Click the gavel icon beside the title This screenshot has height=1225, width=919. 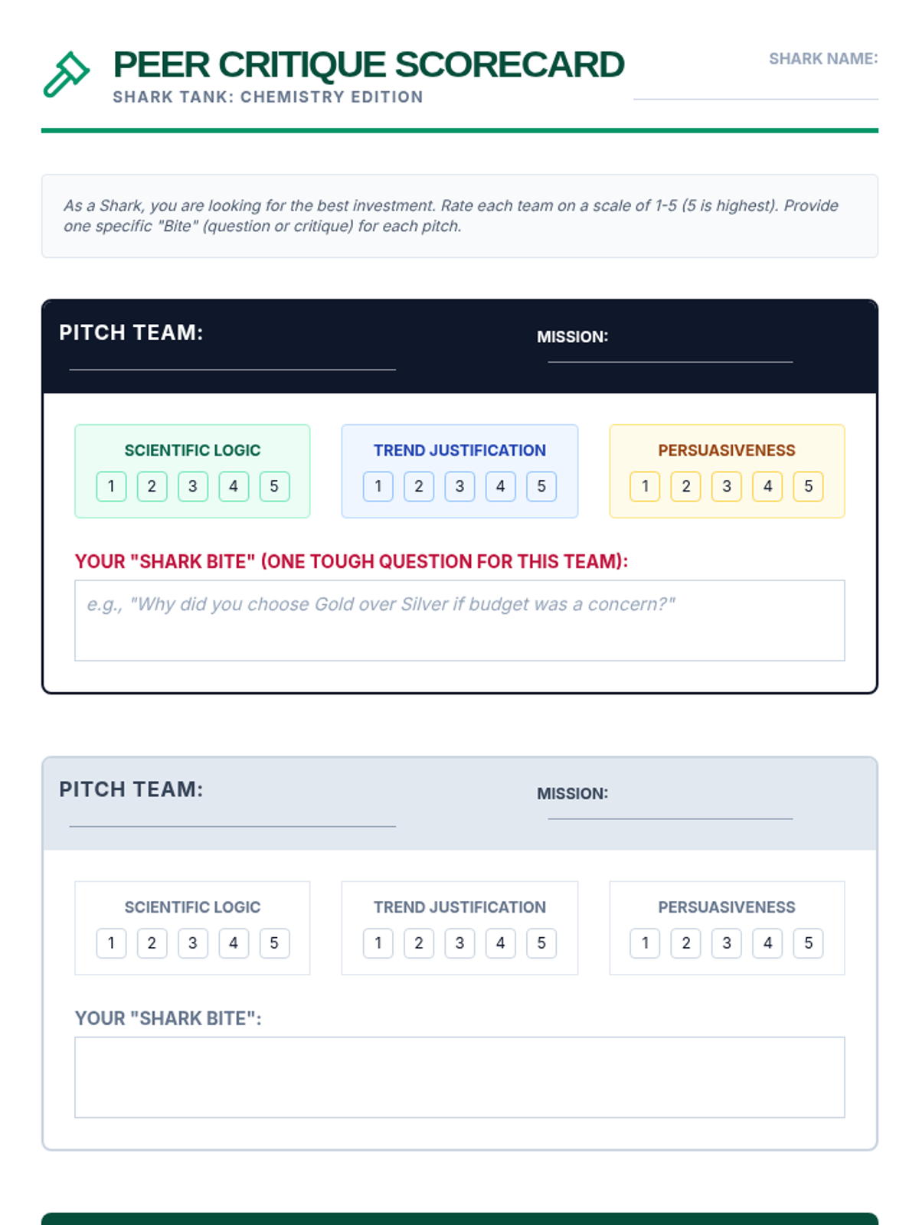(x=66, y=74)
